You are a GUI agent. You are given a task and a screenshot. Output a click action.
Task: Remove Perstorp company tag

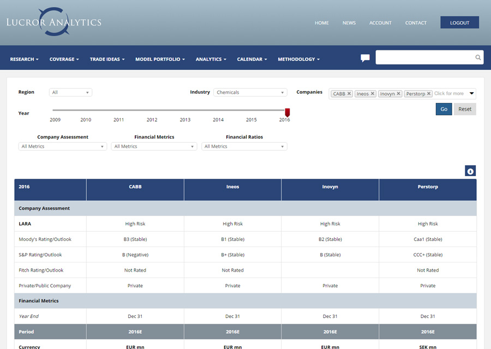(429, 93)
